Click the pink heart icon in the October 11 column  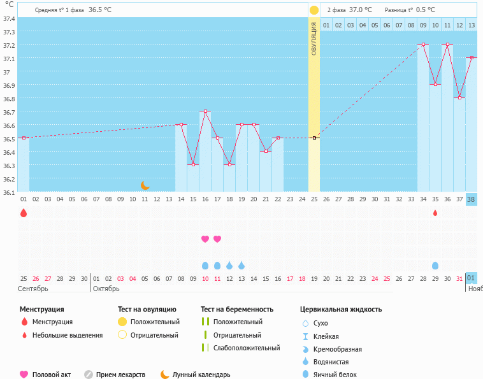[217, 239]
